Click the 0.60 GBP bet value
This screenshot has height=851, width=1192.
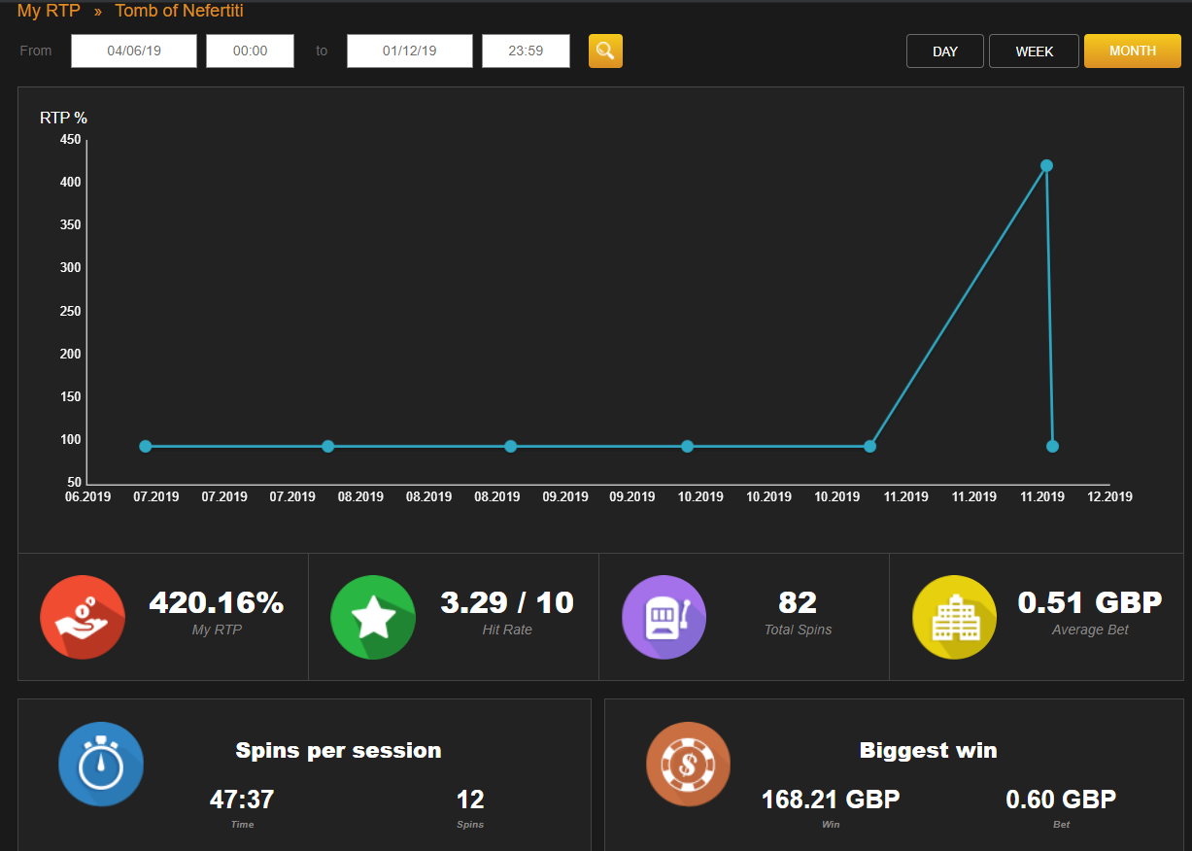click(1061, 800)
